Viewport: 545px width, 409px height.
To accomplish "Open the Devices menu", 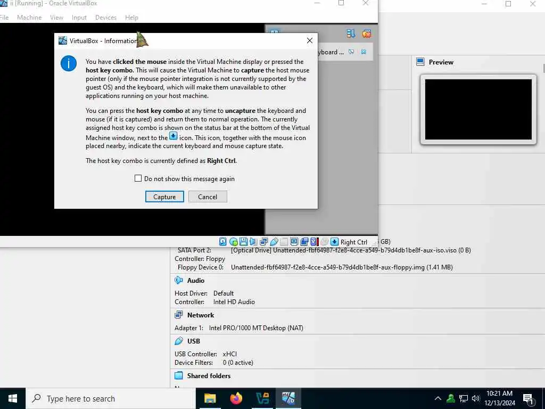I will coord(106,18).
